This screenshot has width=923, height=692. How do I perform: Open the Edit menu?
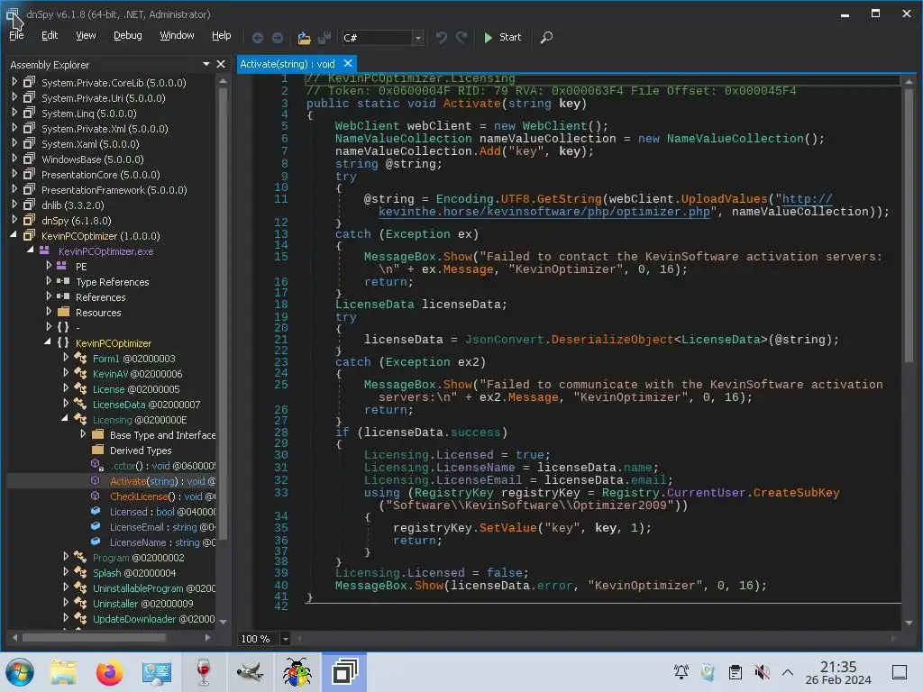click(50, 35)
